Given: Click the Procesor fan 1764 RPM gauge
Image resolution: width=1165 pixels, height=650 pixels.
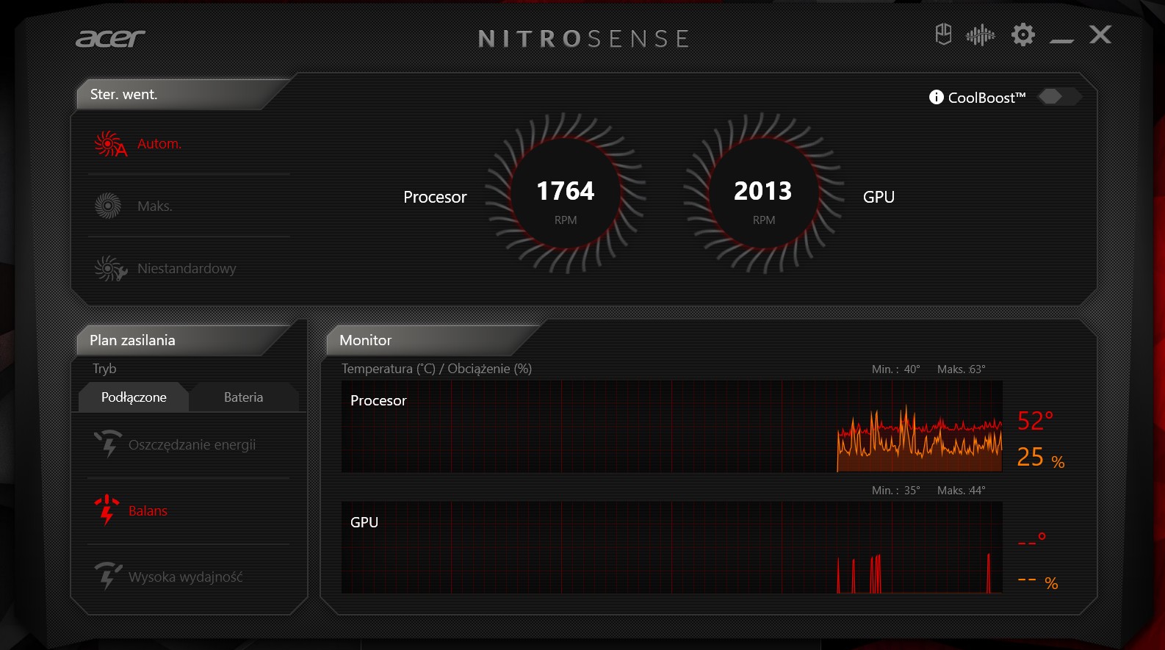Looking at the screenshot, I should tap(566, 194).
